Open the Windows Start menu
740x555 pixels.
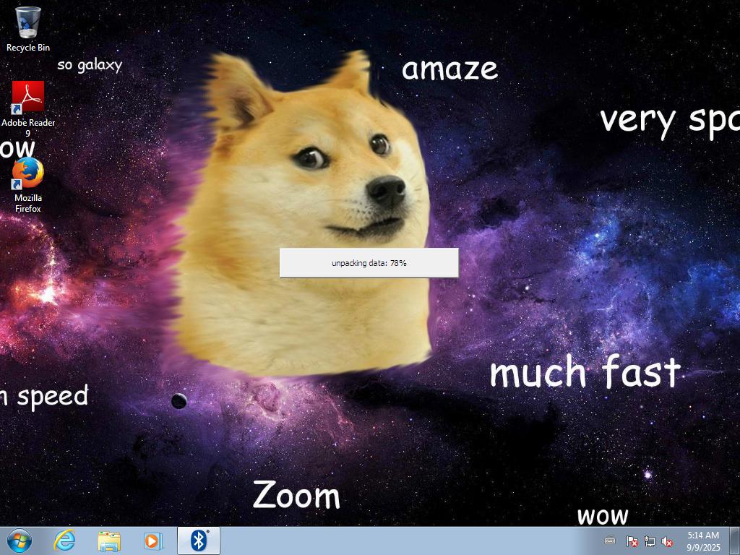pos(20,541)
